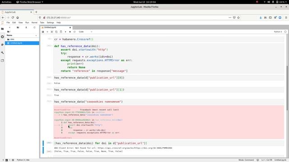Run the selected cell with the play icon
The height and width of the screenshot is (162, 289).
point(65,32)
